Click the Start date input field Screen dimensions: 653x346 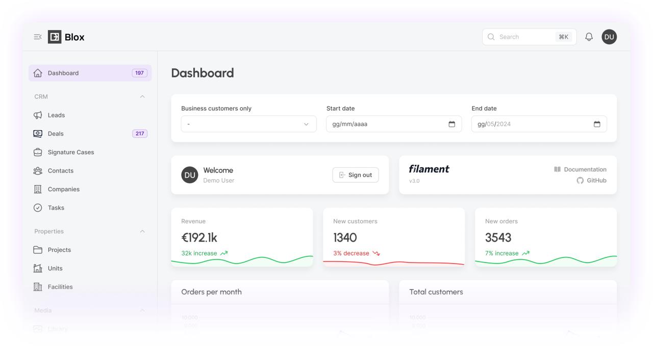point(394,124)
